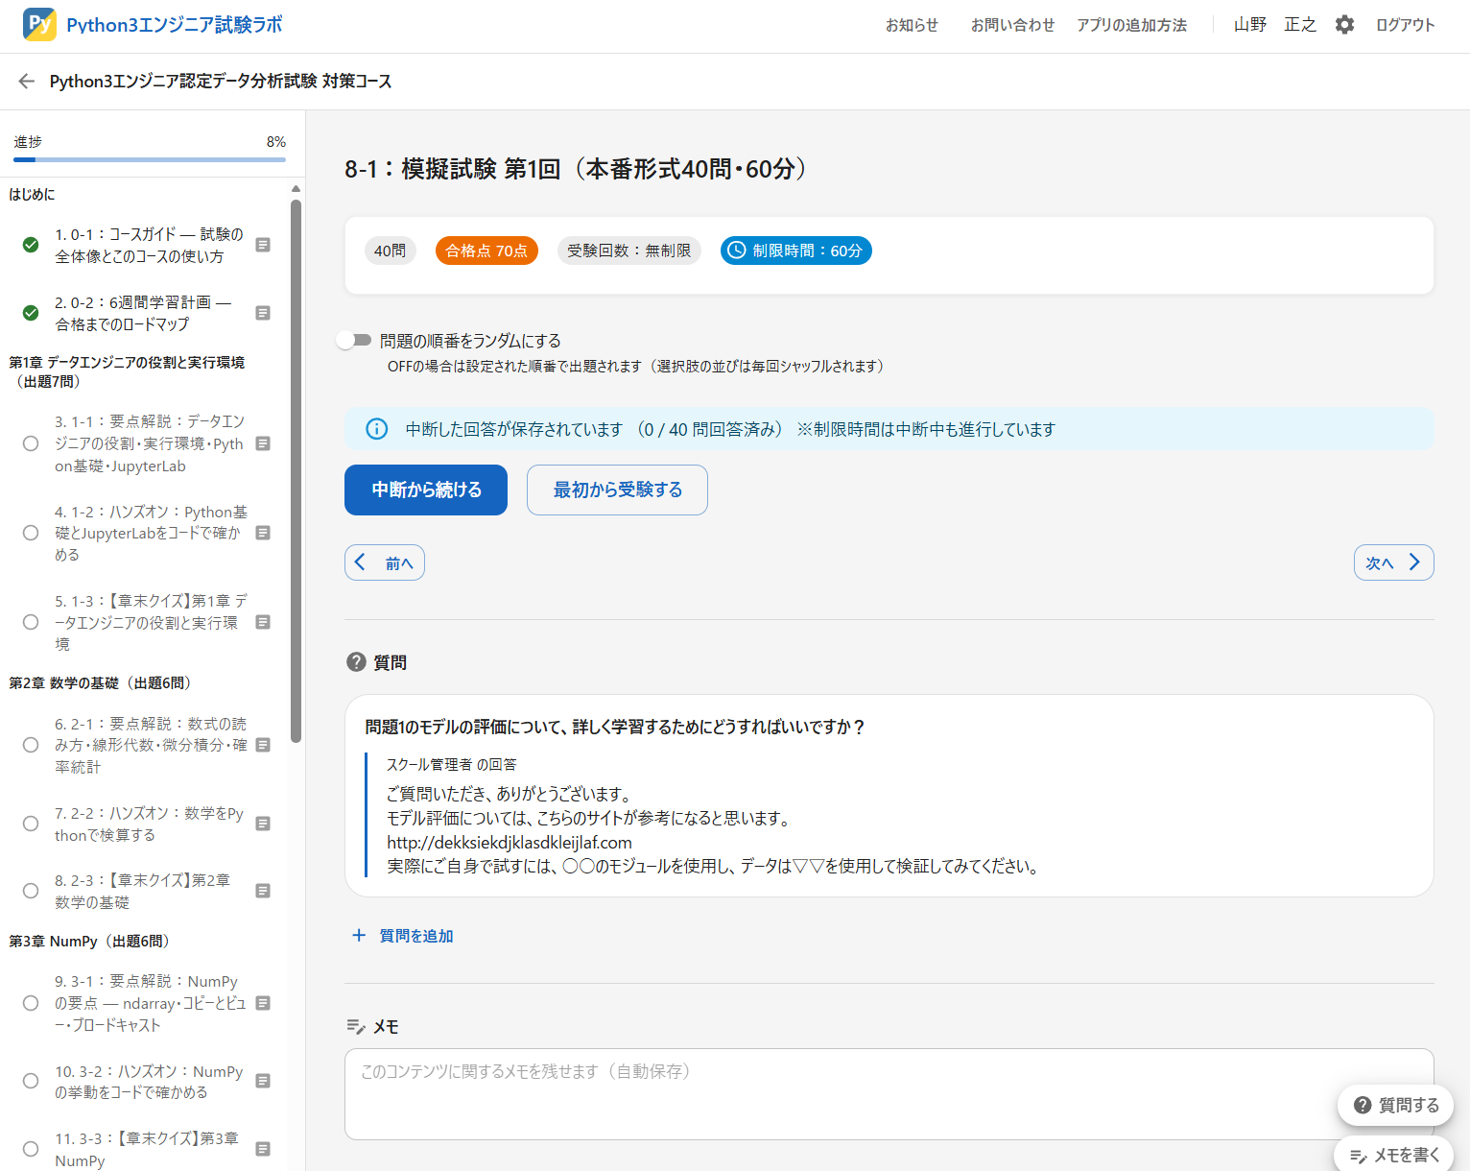This screenshot has height=1171, width=1470.
Task: Open アプリの追加方法 in the top navigation
Action: (1131, 25)
